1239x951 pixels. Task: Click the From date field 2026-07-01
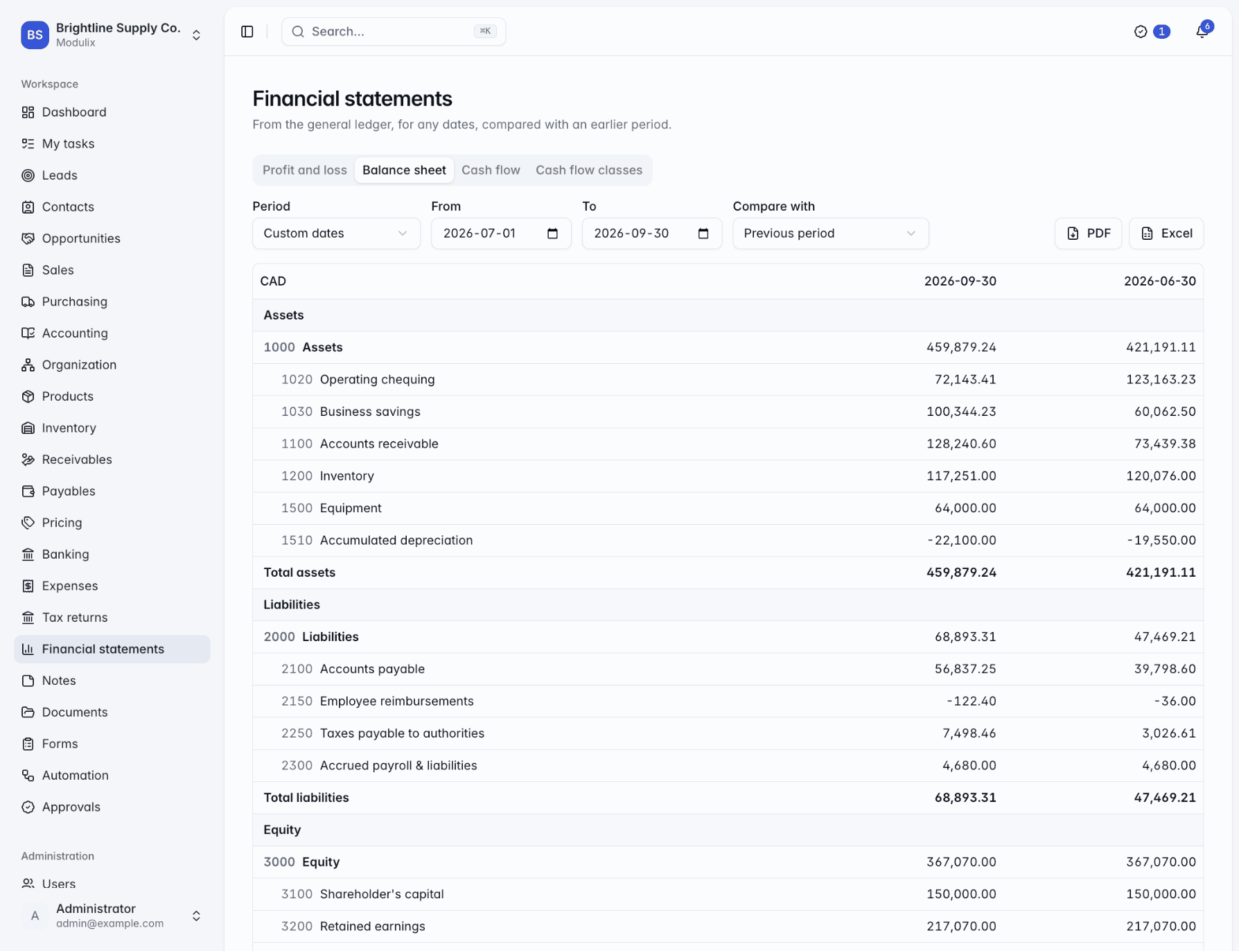501,234
